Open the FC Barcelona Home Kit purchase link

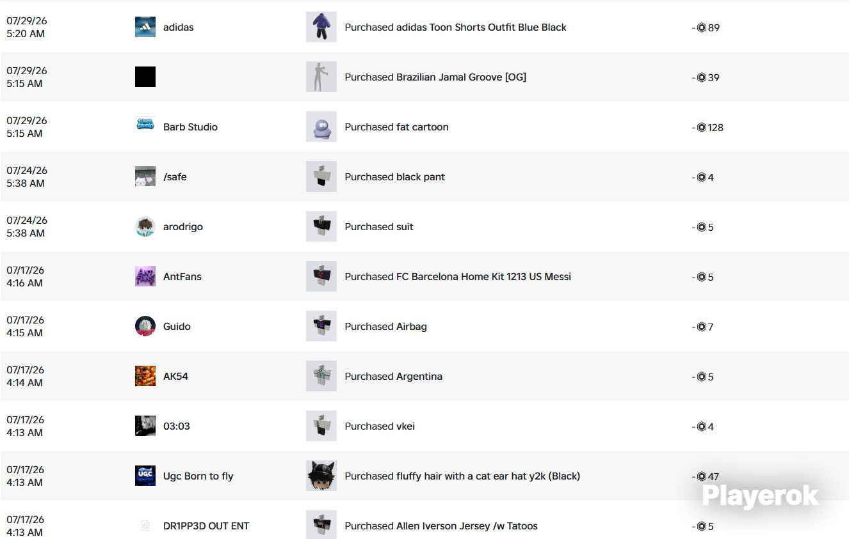coord(458,277)
